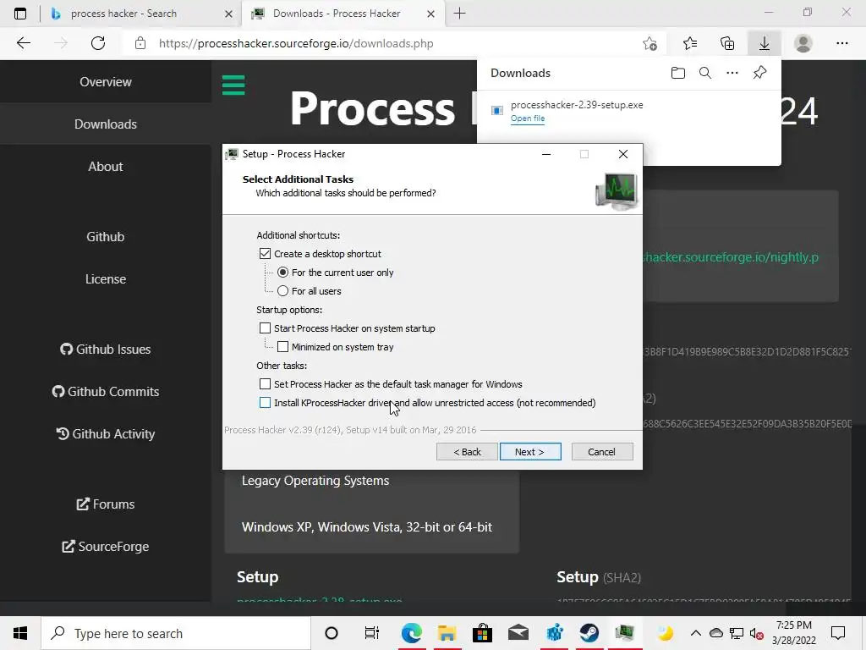Check Minimized on system tray option
This screenshot has height=650, width=866.
282,346
